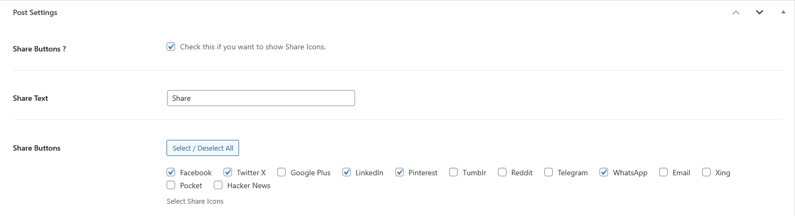Move Post Settings panel up
The height and width of the screenshot is (216, 795).
pos(736,12)
